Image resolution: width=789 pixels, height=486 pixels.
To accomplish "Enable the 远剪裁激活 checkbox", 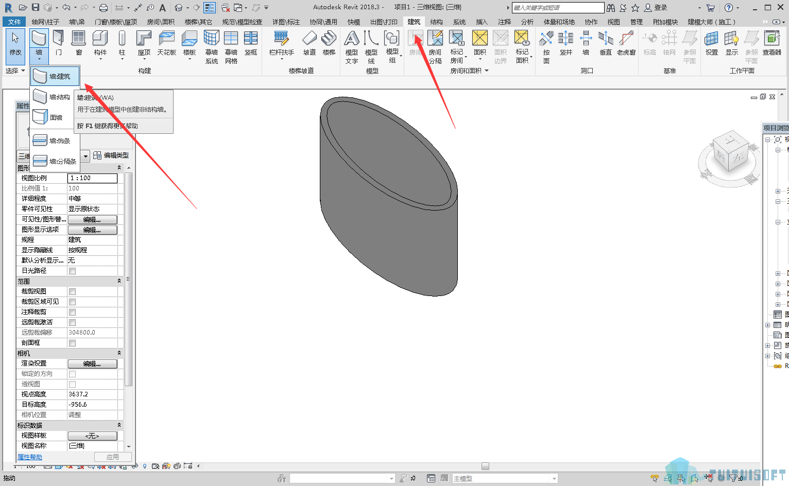I will (72, 322).
